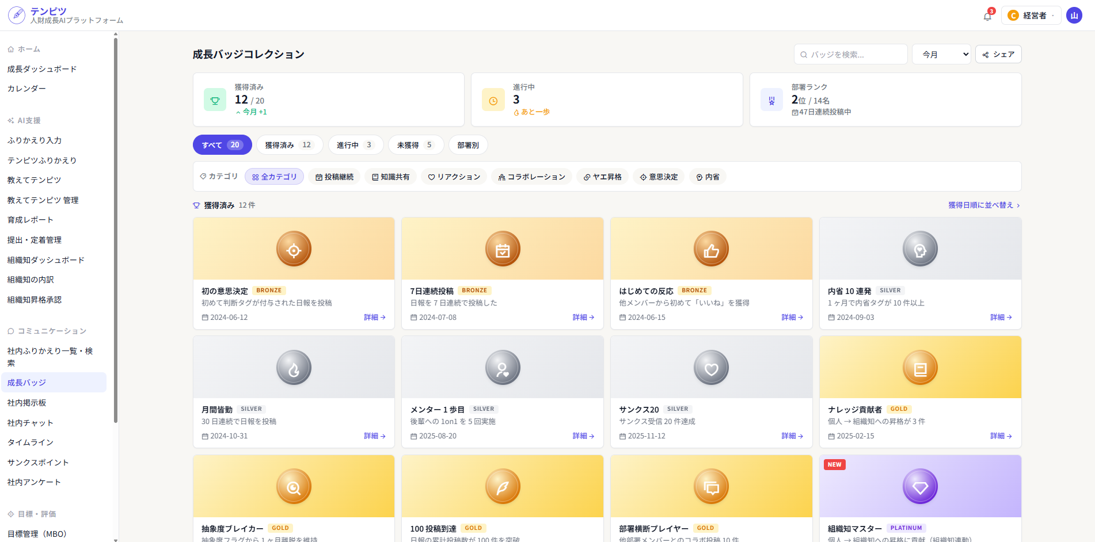
Task: Click the 月間皆勤 flame badge icon
Action: click(294, 368)
